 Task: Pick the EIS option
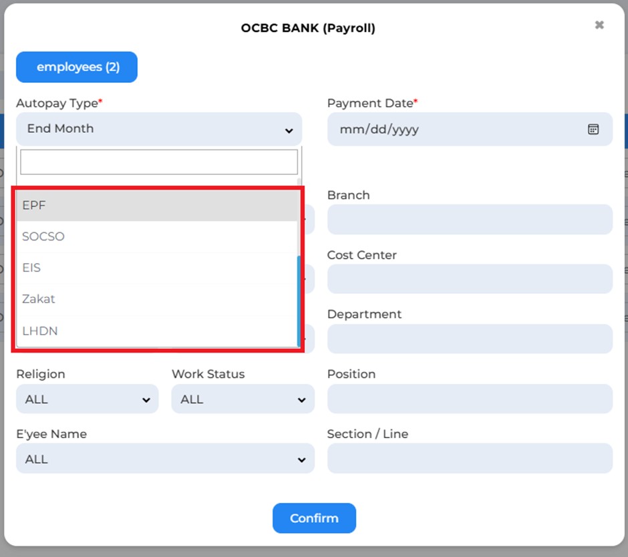click(x=158, y=268)
